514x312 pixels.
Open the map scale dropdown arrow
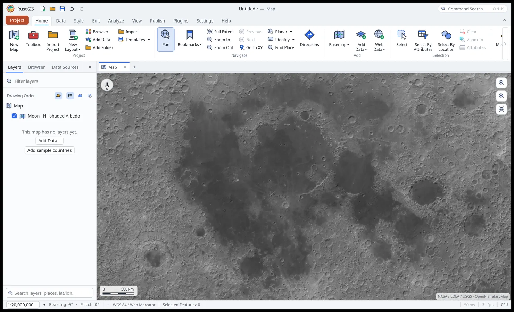[44, 305]
